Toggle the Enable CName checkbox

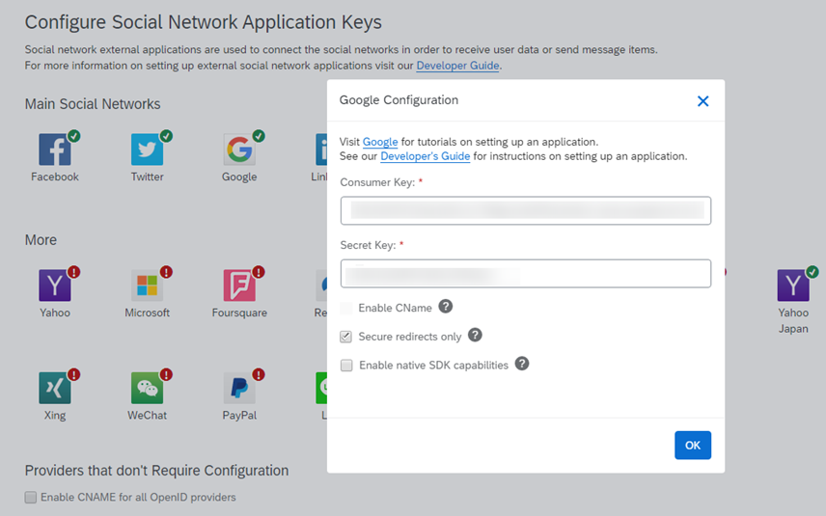(x=346, y=308)
